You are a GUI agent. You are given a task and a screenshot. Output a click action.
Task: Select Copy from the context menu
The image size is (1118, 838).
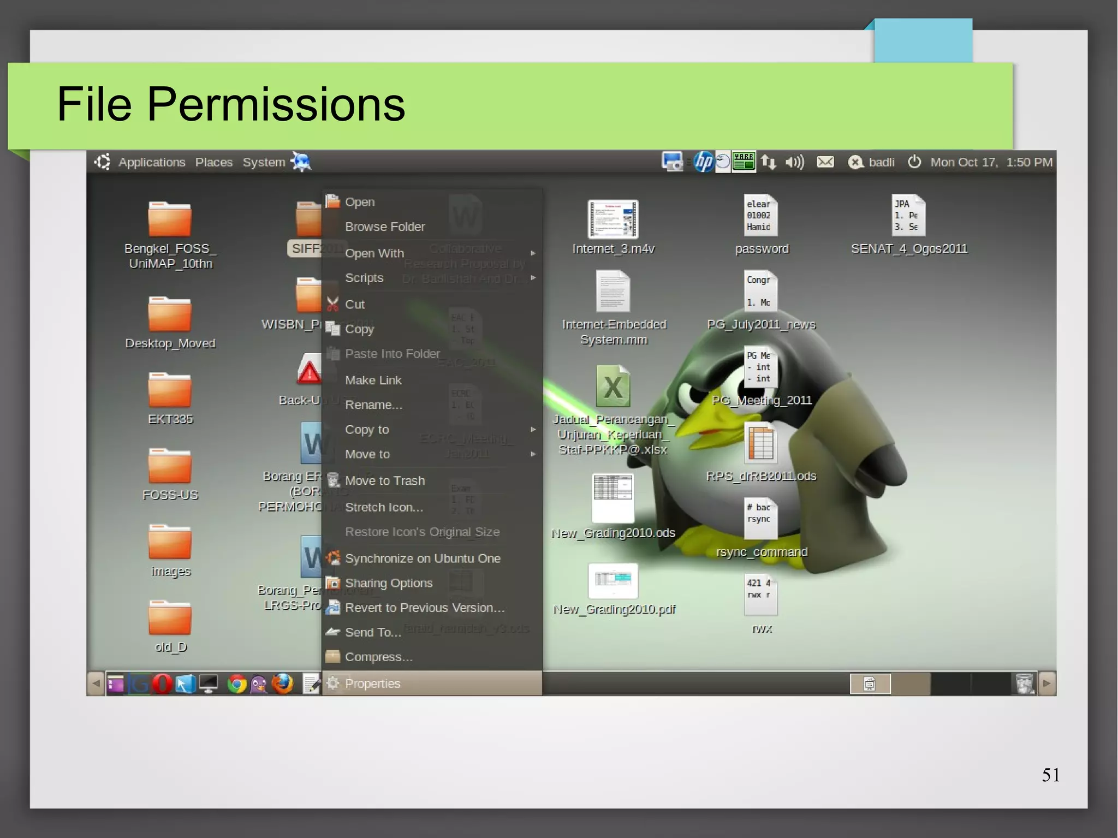[x=432, y=329]
